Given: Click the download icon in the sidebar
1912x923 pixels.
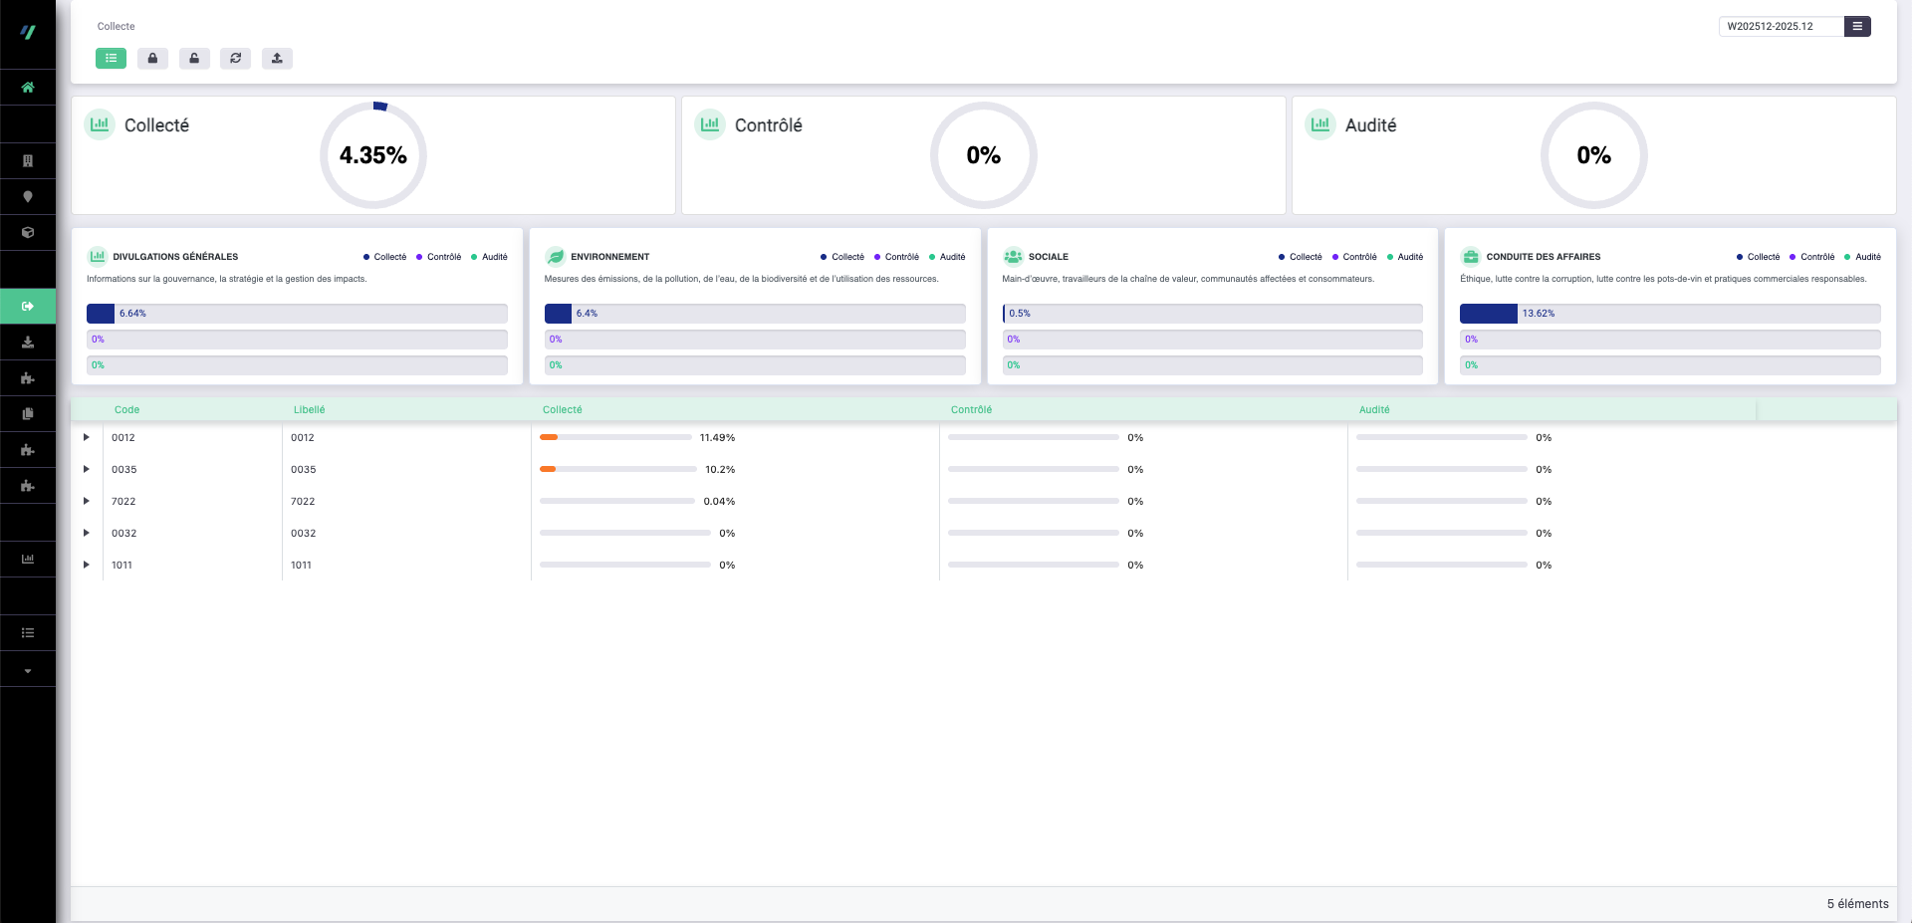Looking at the screenshot, I should point(28,343).
